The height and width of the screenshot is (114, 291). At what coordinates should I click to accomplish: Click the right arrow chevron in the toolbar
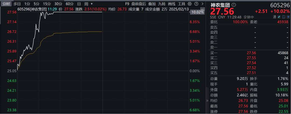(x=202, y=4)
